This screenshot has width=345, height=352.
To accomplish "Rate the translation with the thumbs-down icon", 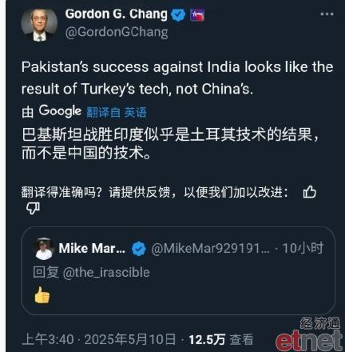I will click(x=33, y=208).
